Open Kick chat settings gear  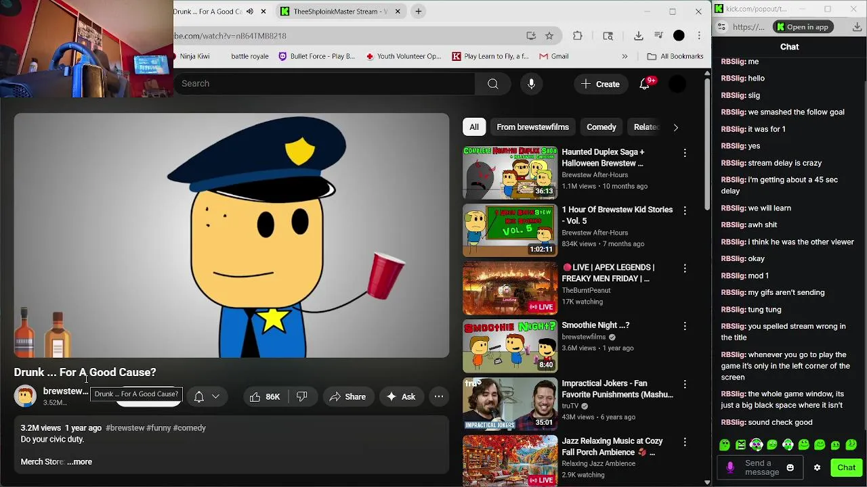(x=817, y=467)
